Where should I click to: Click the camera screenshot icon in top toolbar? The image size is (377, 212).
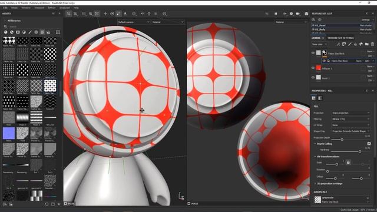[x=306, y=14]
